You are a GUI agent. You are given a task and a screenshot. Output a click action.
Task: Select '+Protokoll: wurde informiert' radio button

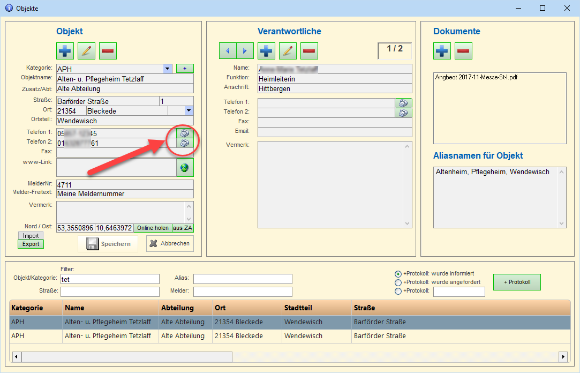pos(398,273)
